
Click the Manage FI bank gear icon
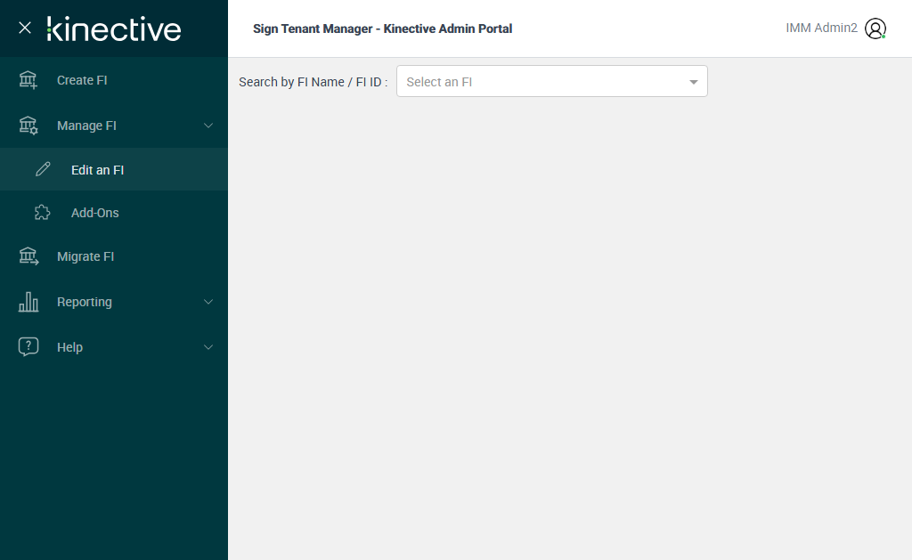coord(28,126)
